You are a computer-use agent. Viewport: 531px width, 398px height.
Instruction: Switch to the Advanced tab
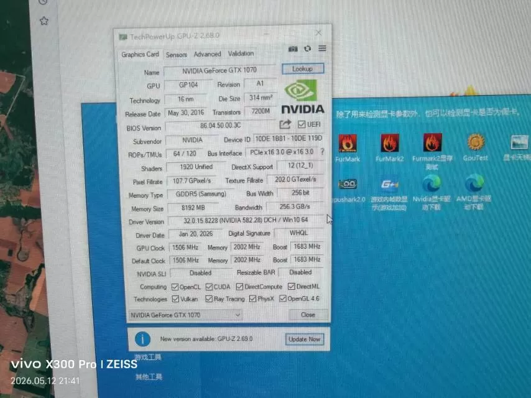coord(207,54)
